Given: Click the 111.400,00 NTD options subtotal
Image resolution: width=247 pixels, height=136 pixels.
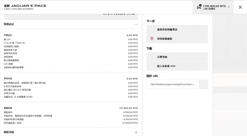Looking at the screenshot, I should [129, 108].
